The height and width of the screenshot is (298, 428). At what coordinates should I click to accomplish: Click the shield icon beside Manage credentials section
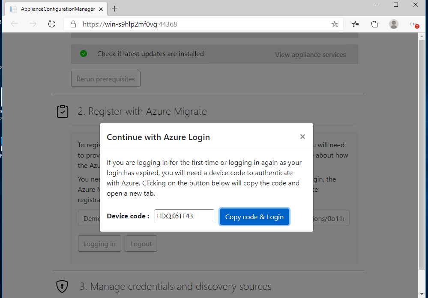click(x=62, y=286)
